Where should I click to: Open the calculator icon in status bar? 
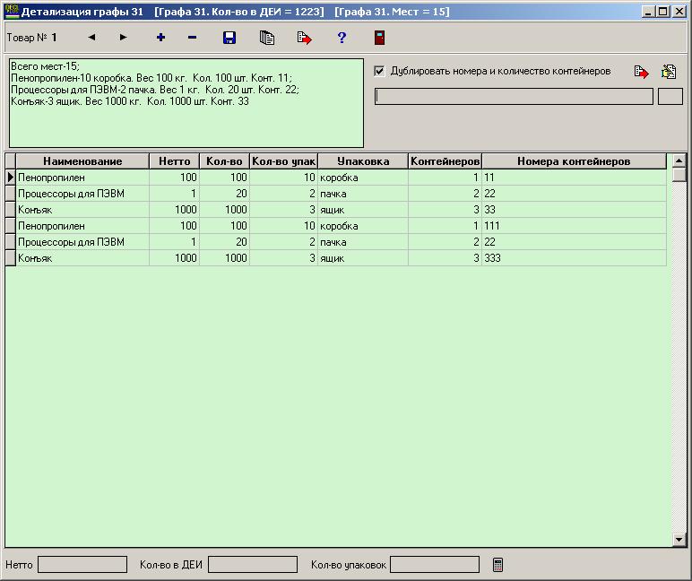tap(498, 565)
